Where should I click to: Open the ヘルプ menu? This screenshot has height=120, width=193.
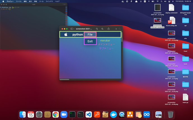pos(57,1)
